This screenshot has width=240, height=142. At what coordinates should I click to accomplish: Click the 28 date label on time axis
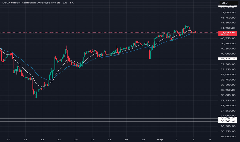[x=109, y=139]
